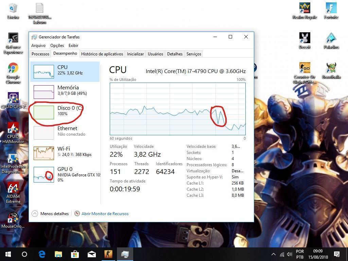Launch AIDA64 Extreme shortcut

click(13, 193)
